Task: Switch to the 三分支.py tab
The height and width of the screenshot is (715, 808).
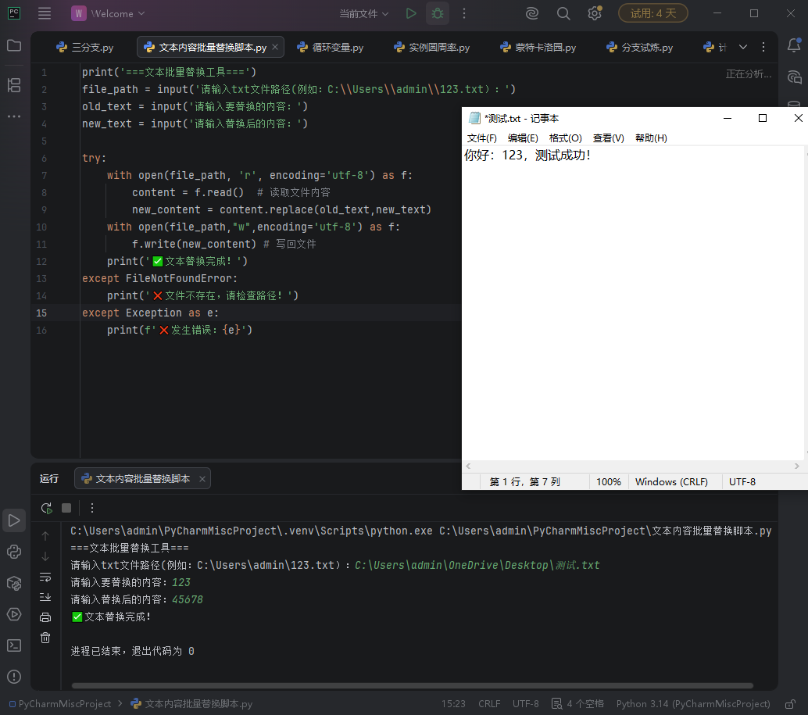Action: (x=85, y=48)
